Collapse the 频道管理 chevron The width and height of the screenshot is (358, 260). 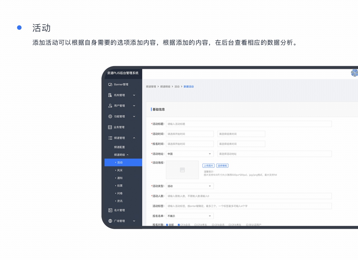134,138
